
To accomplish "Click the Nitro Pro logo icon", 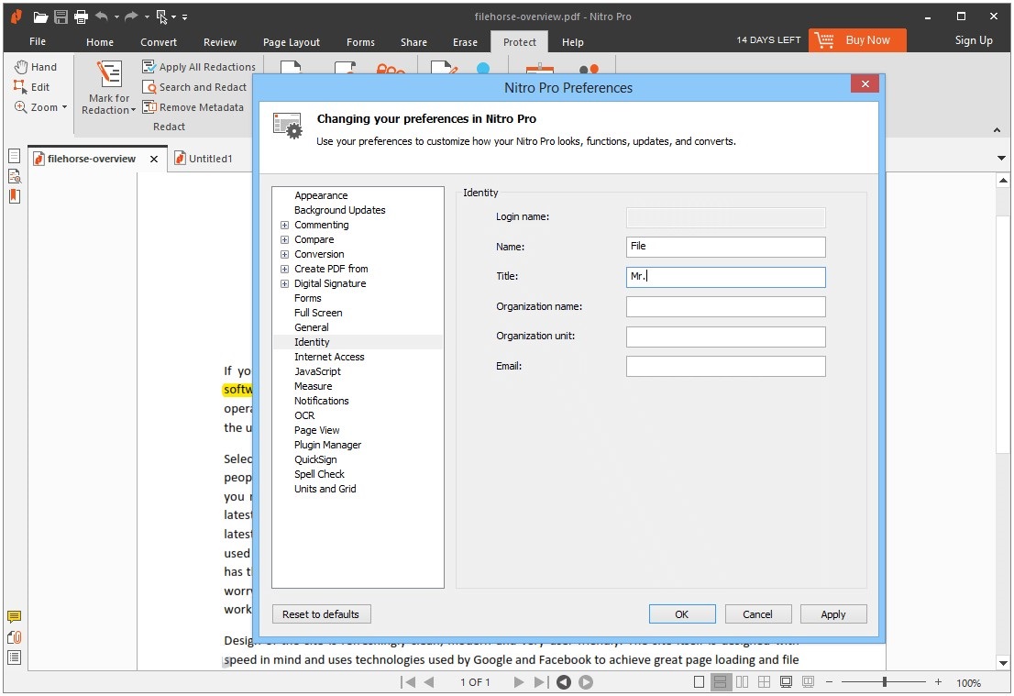I will (x=17, y=17).
